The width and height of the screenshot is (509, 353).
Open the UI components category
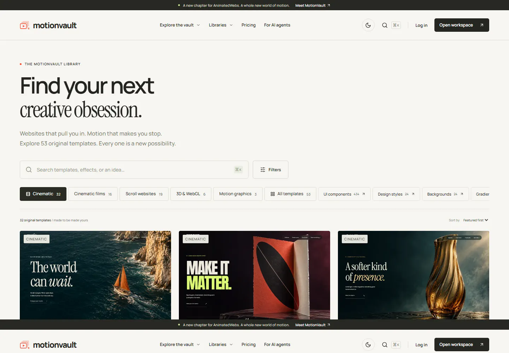coord(344,194)
